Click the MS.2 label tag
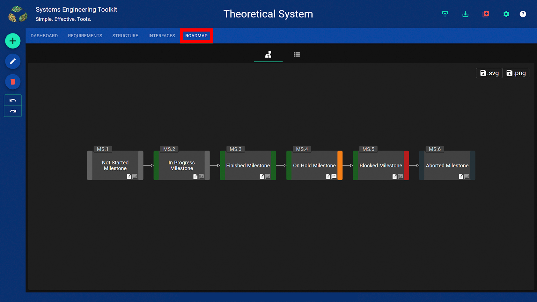Viewport: 537px width, 302px height. click(x=169, y=149)
